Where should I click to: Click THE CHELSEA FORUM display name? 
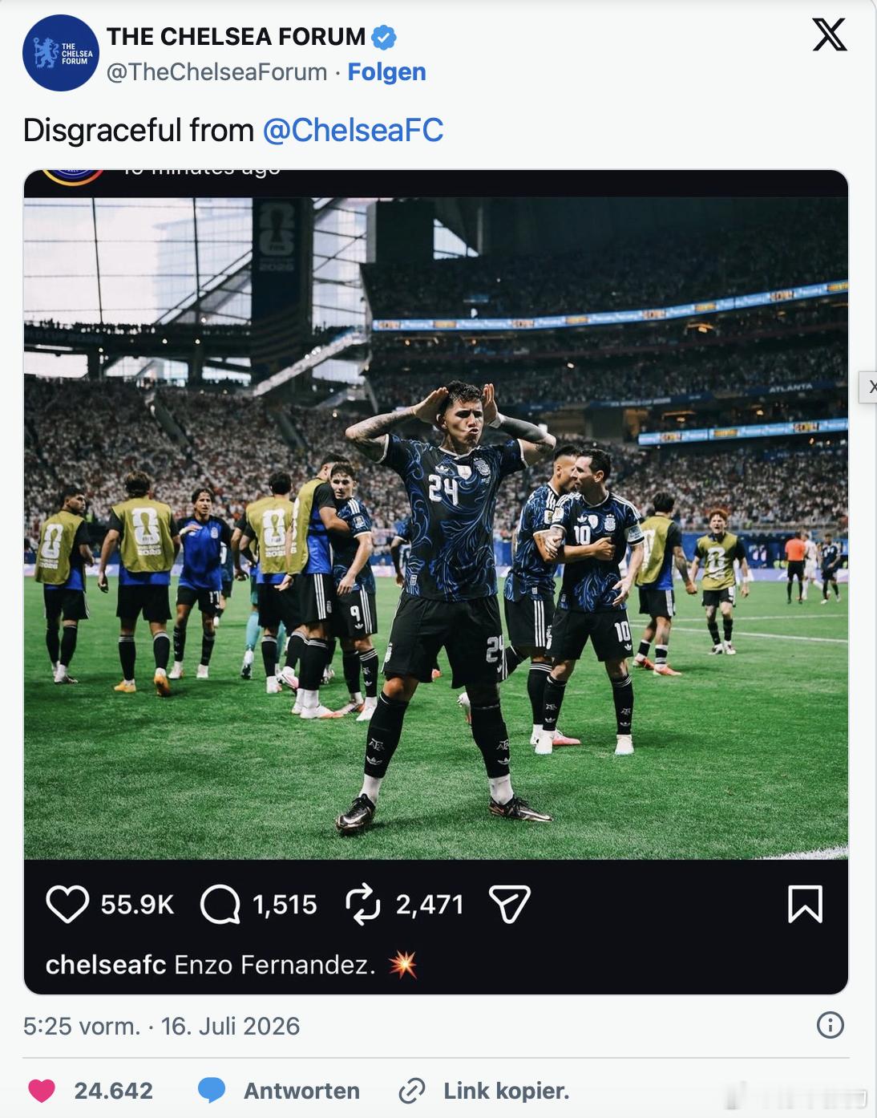(x=236, y=37)
